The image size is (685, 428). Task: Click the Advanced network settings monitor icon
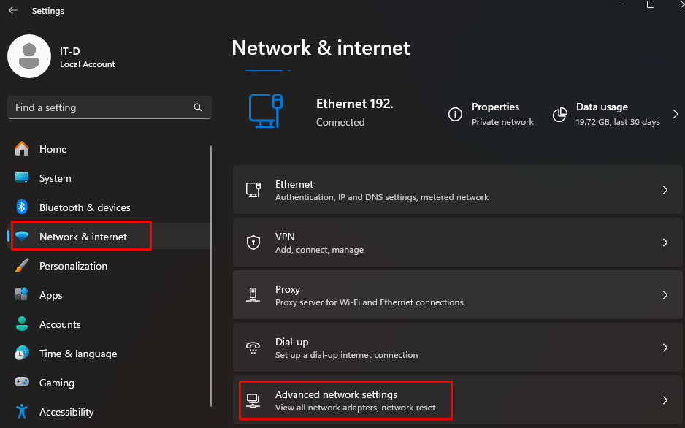(x=253, y=400)
